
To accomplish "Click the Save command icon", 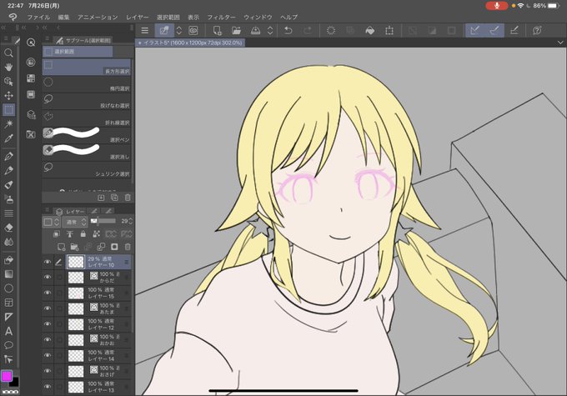I will pyautogui.click(x=255, y=30).
